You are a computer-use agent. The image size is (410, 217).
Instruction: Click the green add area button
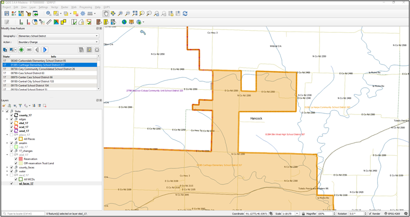pyautogui.click(x=21, y=49)
